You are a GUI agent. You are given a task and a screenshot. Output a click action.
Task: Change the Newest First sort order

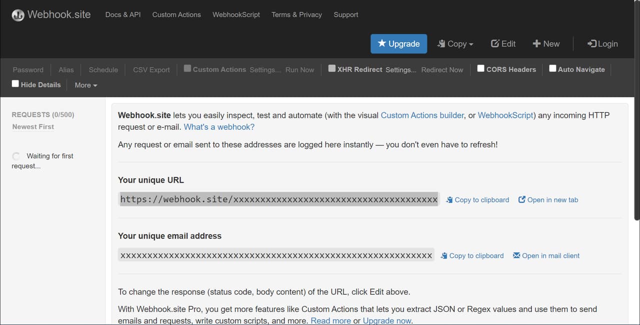[33, 127]
